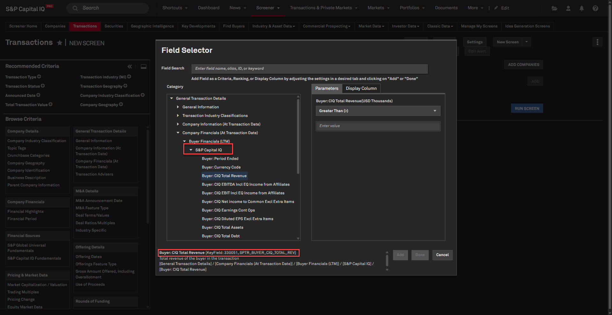
Task: Open the user profile icon
Action: click(x=568, y=8)
